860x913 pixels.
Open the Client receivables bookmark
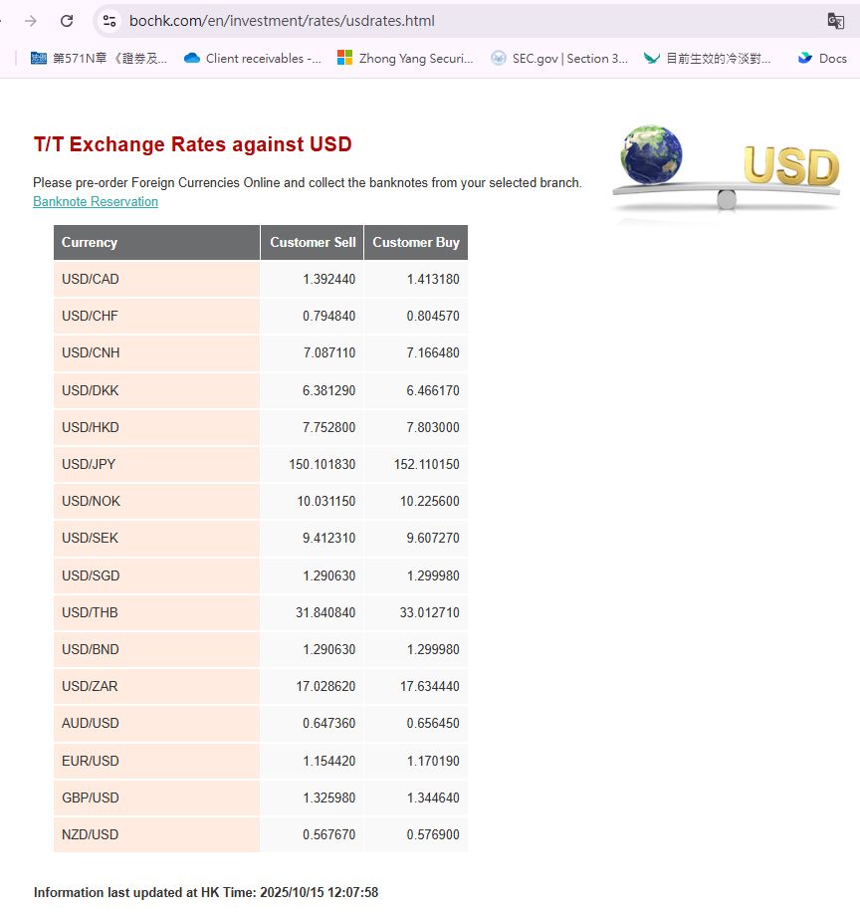click(x=253, y=59)
